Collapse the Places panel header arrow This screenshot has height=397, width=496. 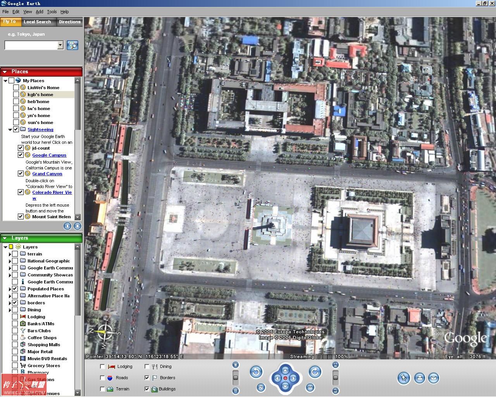(5, 72)
